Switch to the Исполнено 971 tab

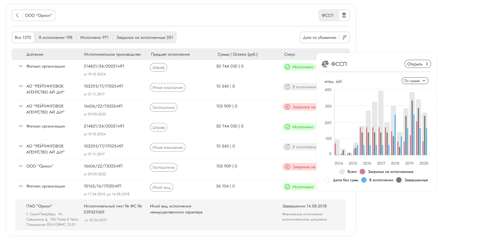pos(94,38)
